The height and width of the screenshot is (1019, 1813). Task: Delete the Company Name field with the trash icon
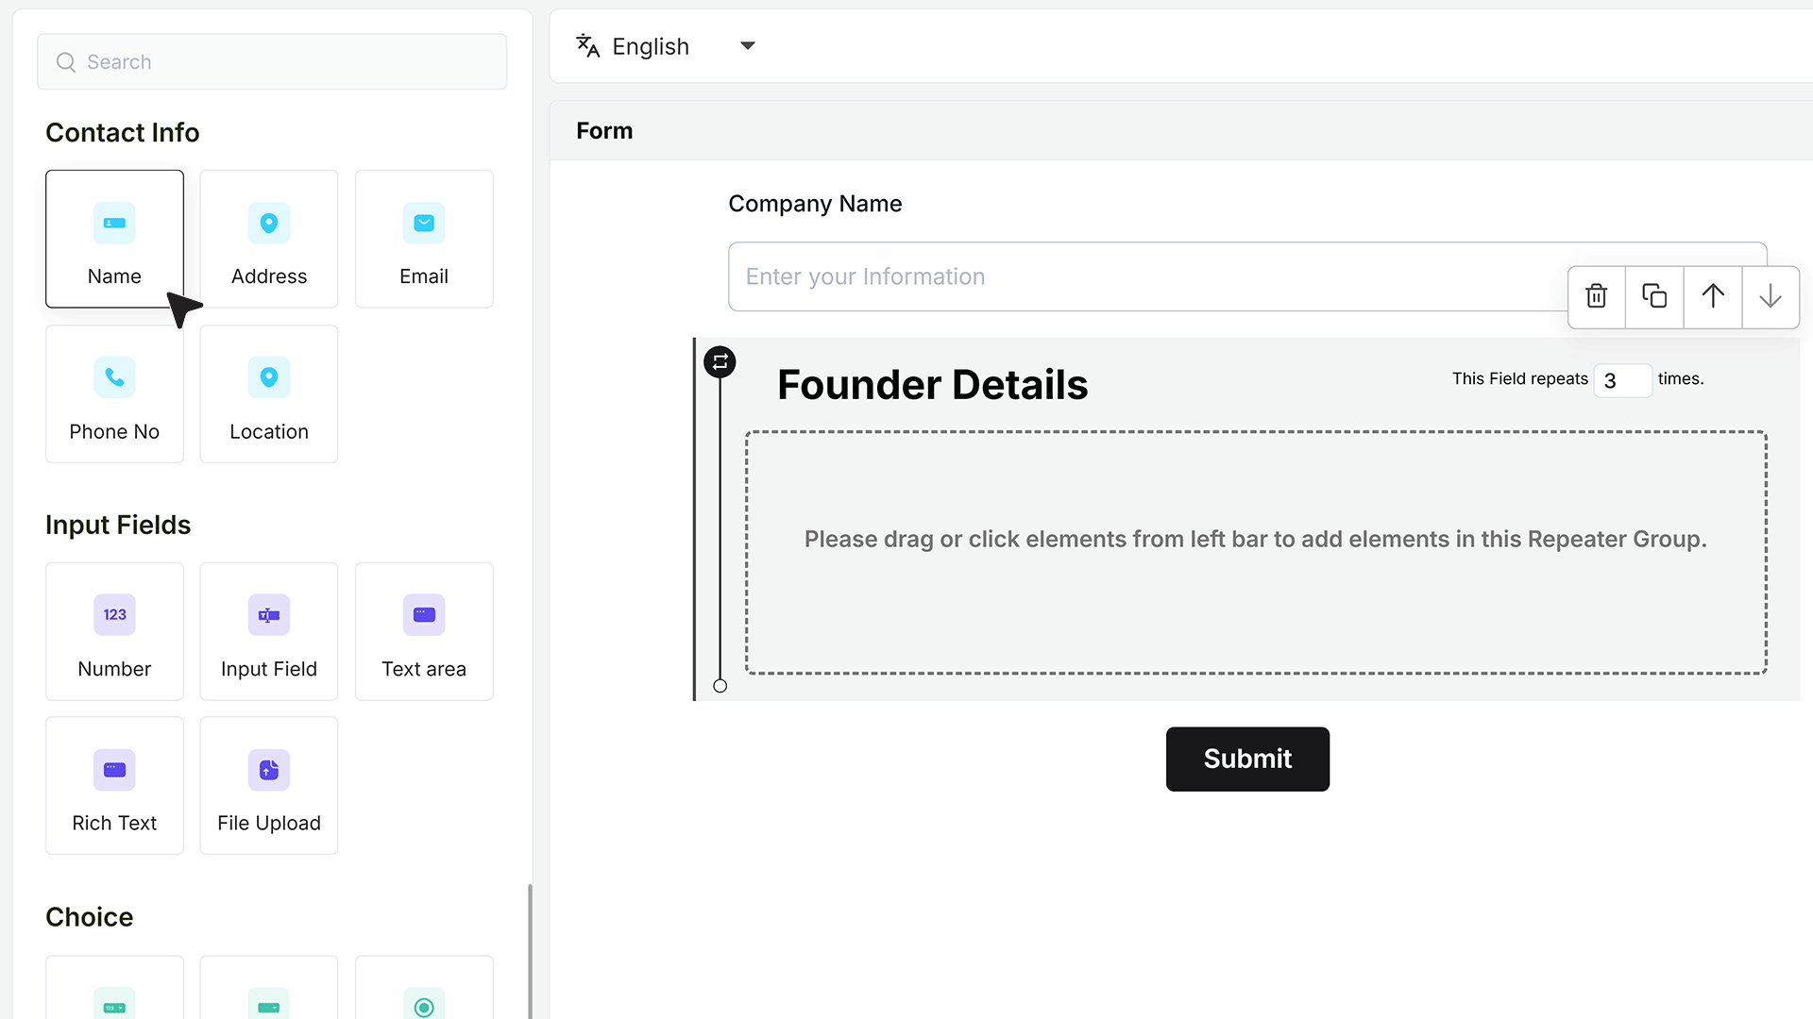pos(1596,296)
